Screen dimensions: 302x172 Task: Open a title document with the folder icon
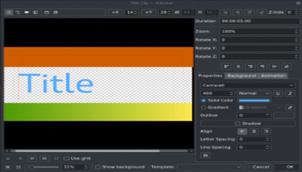pos(46,13)
